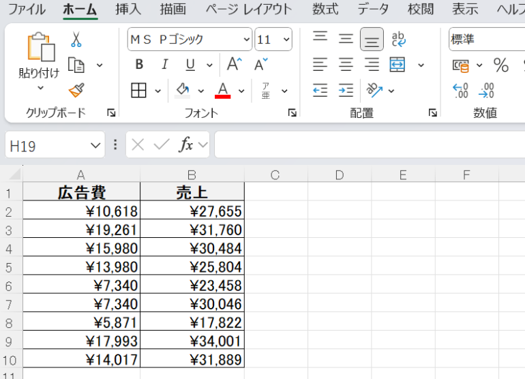525x379 pixels.
Task: Cut selection with the scissors icon
Action: click(76, 39)
